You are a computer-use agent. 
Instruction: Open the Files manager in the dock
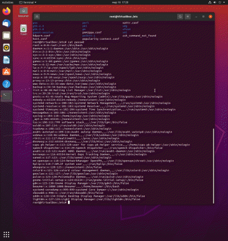tap(6, 36)
